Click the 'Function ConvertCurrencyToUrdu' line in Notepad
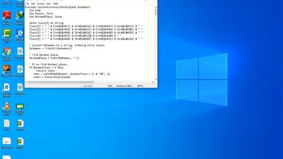Image resolution: width=283 pixels, height=159 pixels. (x=57, y=7)
